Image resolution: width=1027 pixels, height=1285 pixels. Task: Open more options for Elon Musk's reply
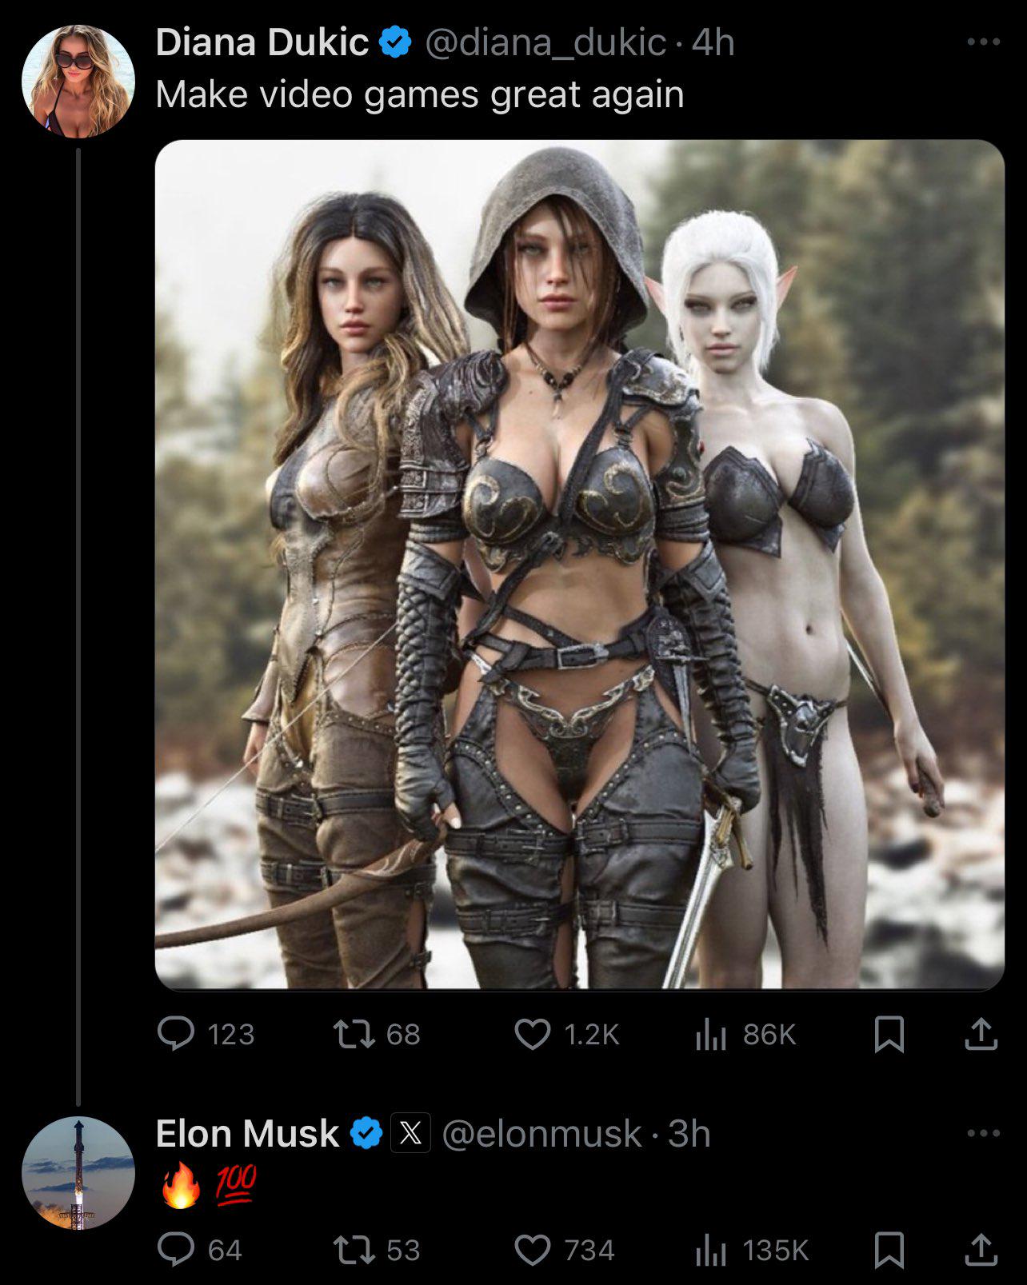point(983,1133)
